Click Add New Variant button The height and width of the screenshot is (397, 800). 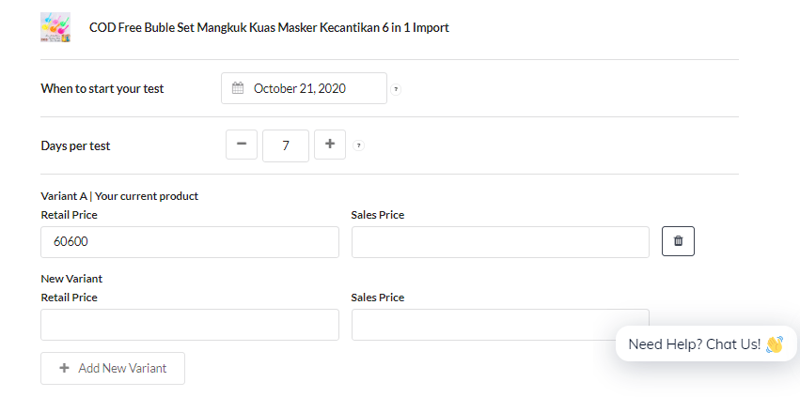click(113, 368)
